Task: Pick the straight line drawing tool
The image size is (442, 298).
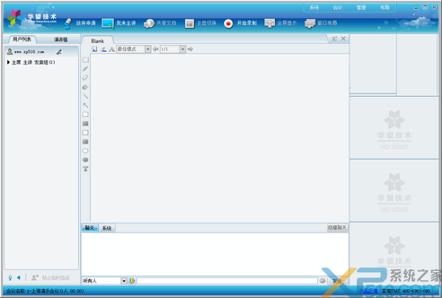Action: [x=85, y=96]
